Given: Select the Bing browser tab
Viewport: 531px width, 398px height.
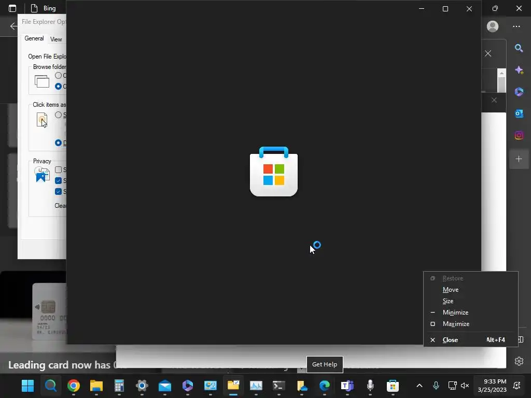Looking at the screenshot, I should [x=44, y=8].
